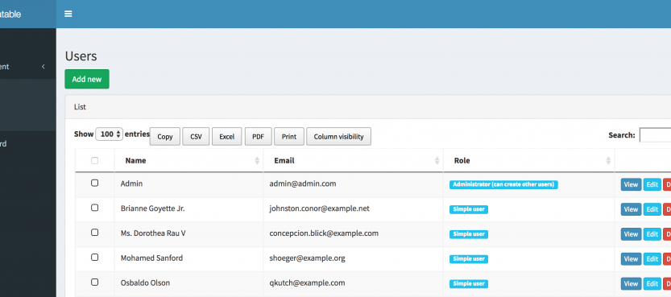671x297 pixels.
Task: Export the table as CSV
Action: point(196,136)
